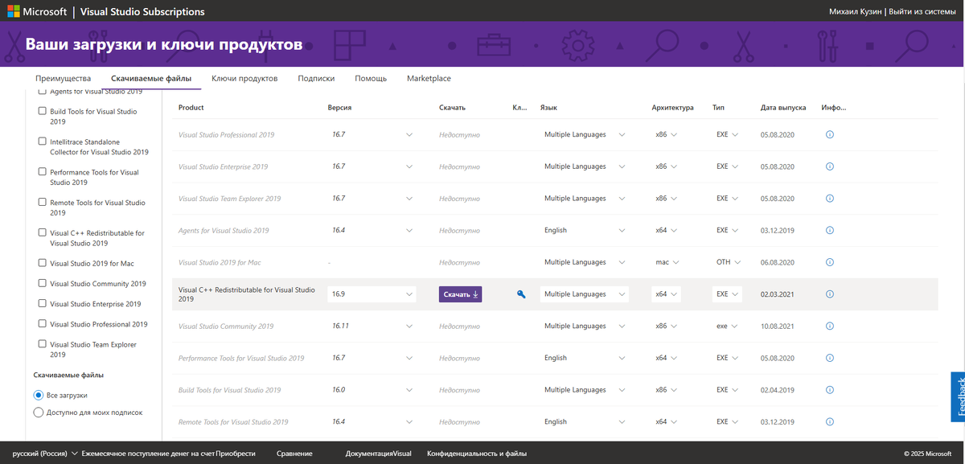Open info icon for Remote Tools row
This screenshot has width=965, height=464.
pos(830,421)
